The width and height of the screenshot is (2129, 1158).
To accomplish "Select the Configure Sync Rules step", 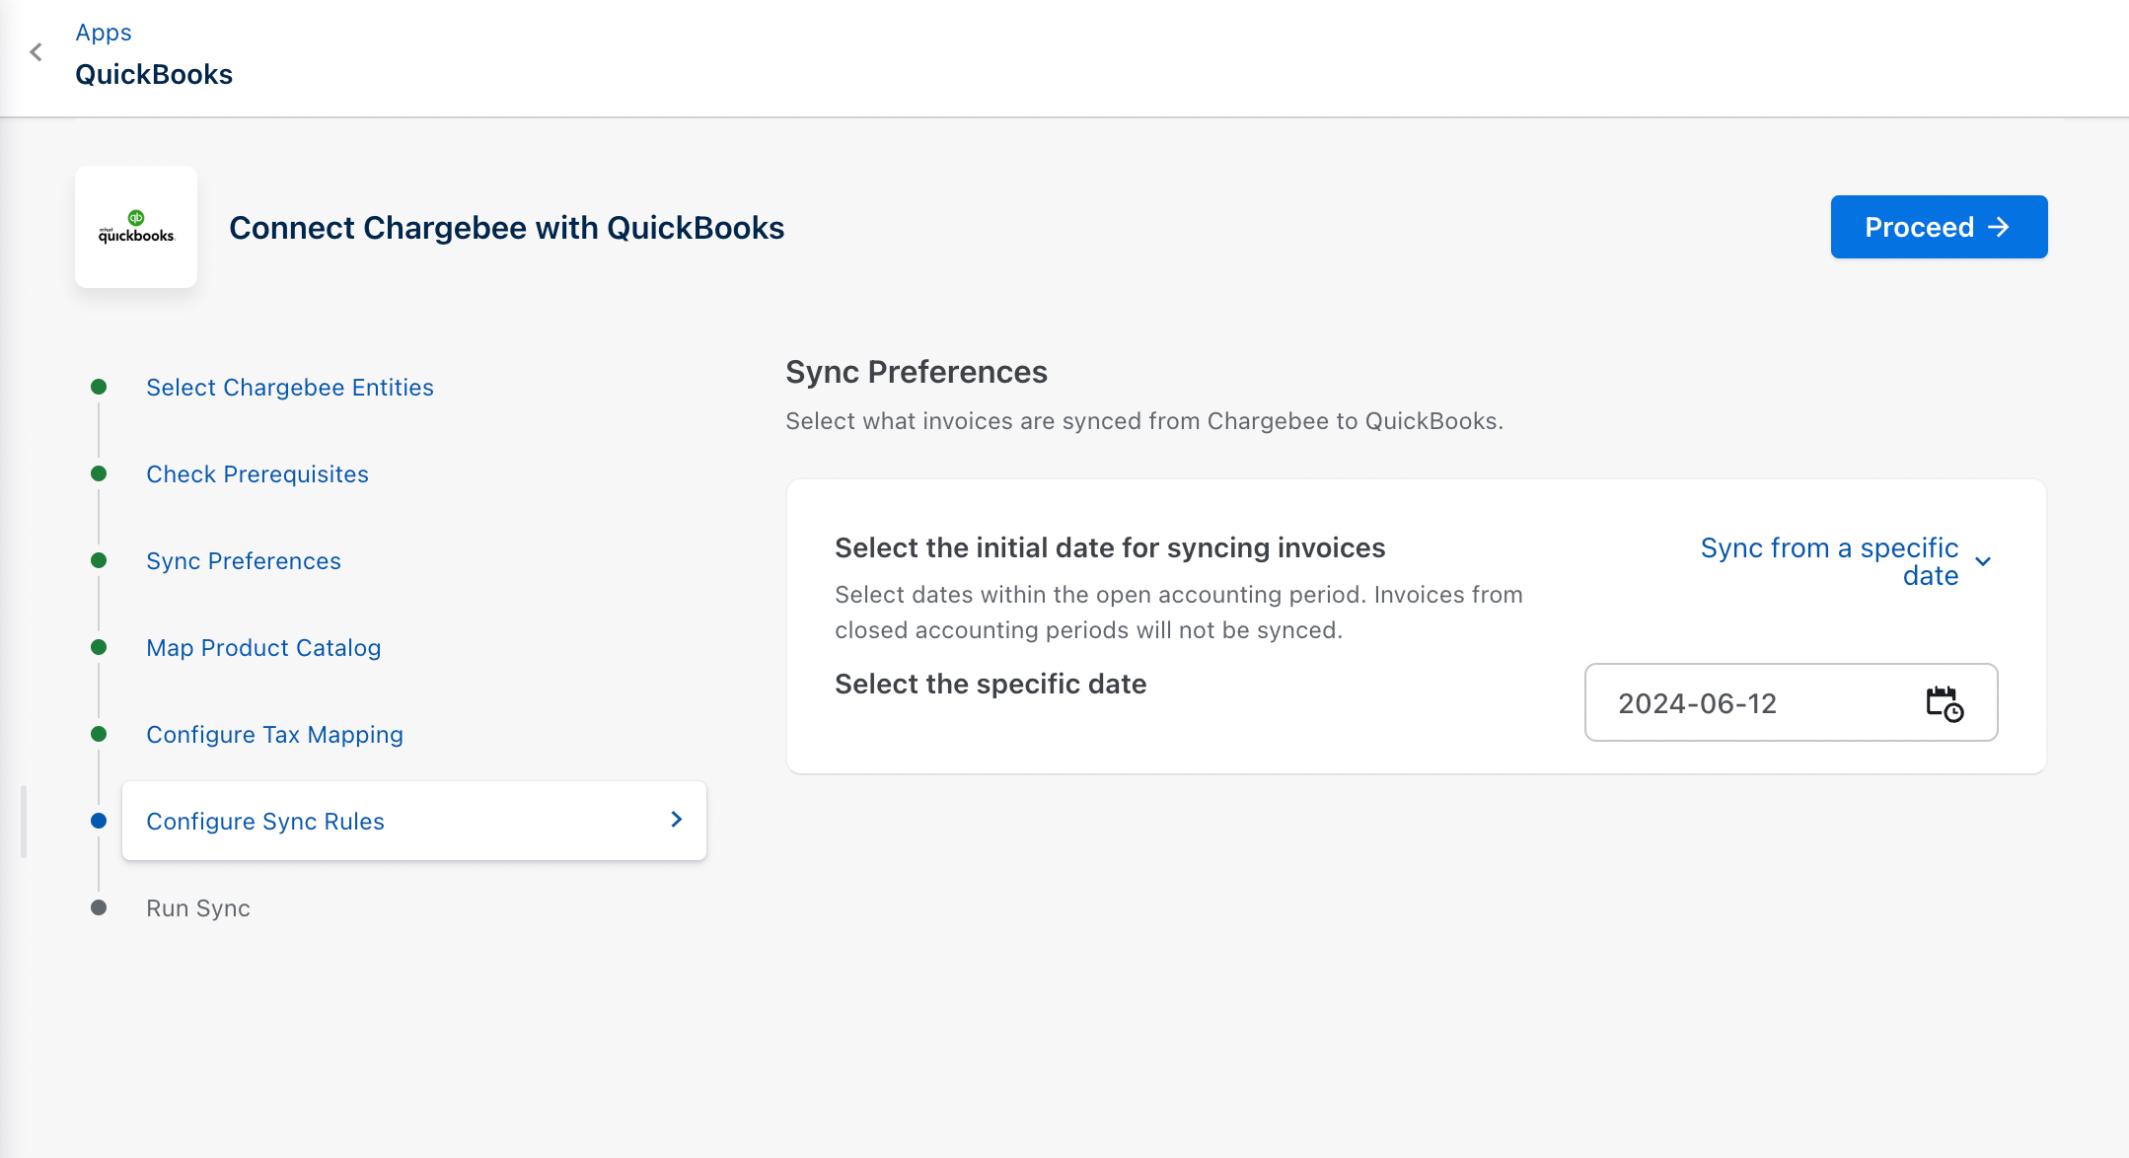I will (265, 822).
